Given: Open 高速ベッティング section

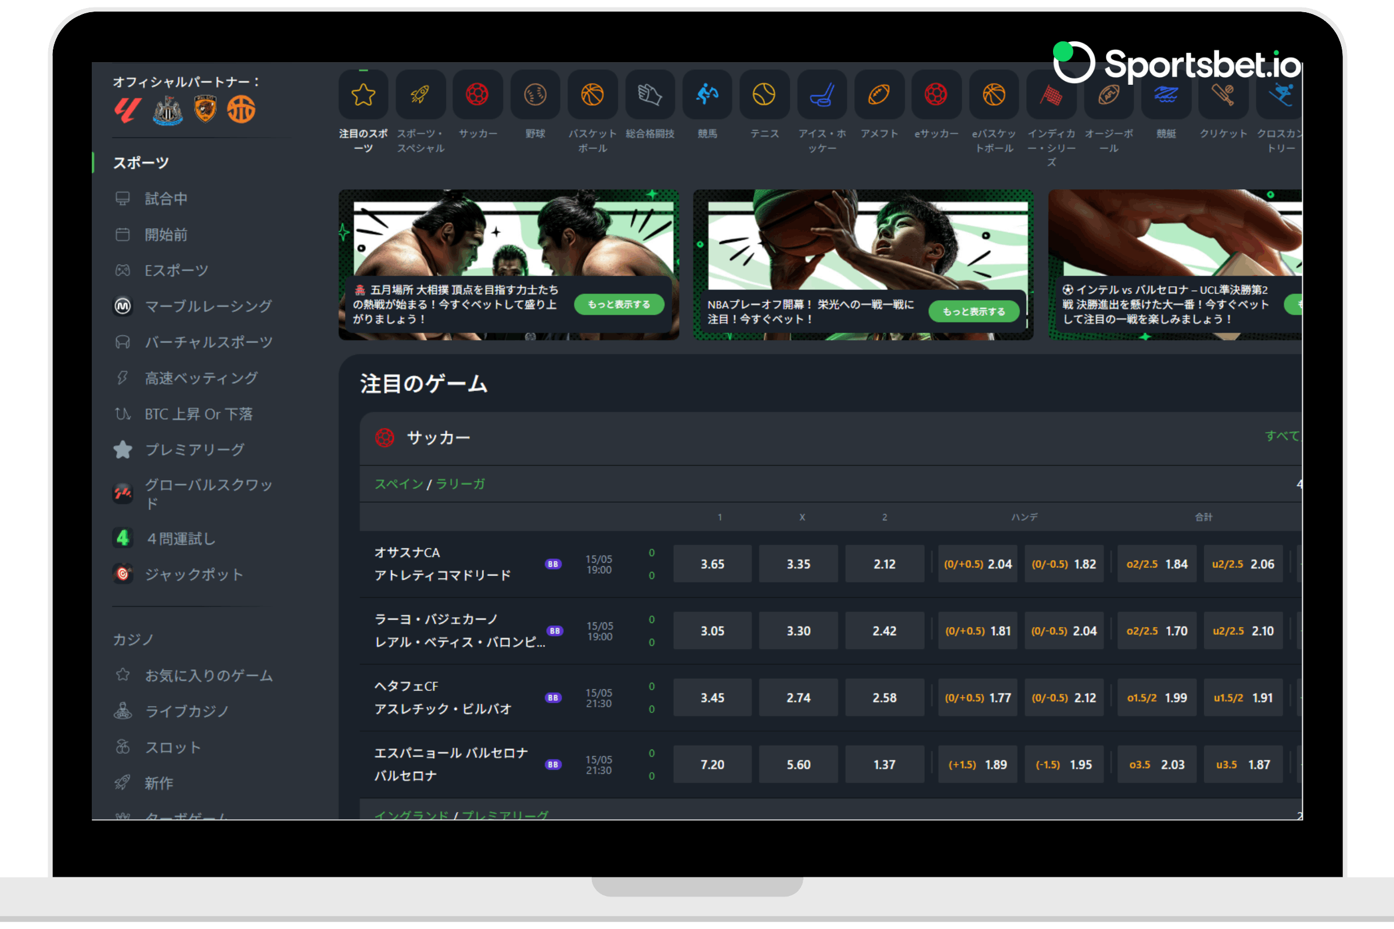Looking at the screenshot, I should (186, 378).
